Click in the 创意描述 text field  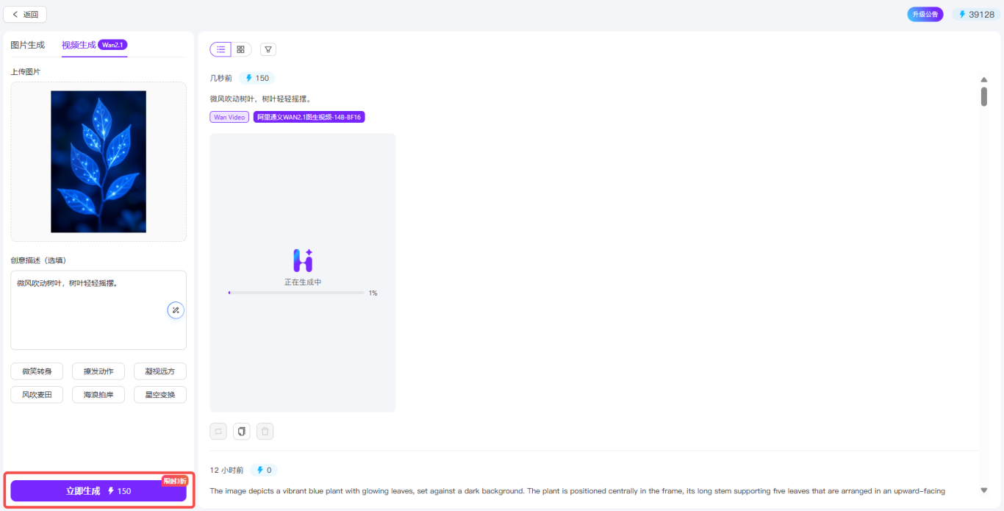pos(98,310)
